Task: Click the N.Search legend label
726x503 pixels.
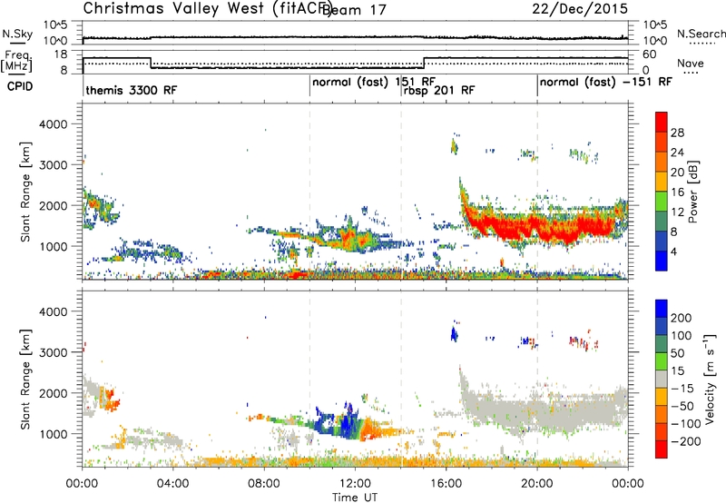Action: pos(701,34)
